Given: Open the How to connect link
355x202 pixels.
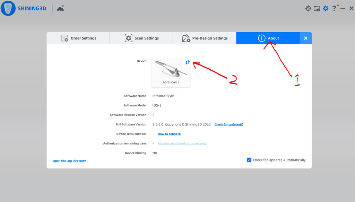Looking at the screenshot, I should click(169, 134).
